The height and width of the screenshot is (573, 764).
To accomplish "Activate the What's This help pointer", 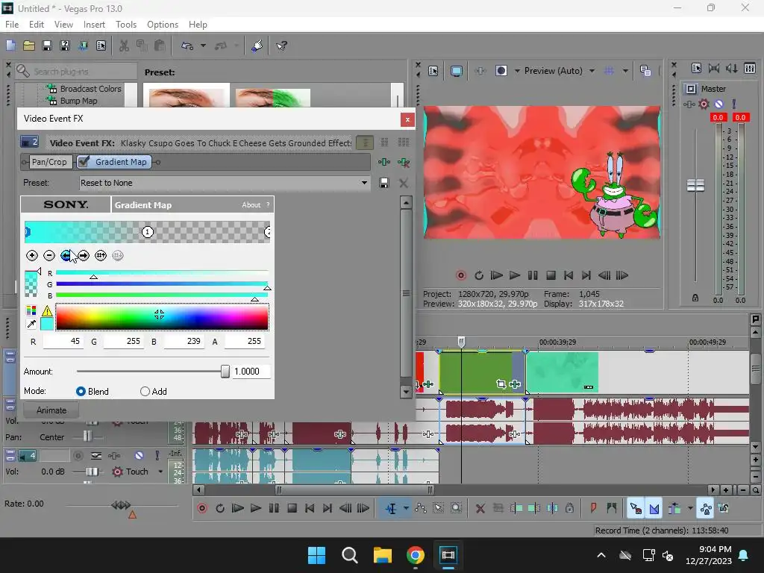I will click(x=281, y=46).
